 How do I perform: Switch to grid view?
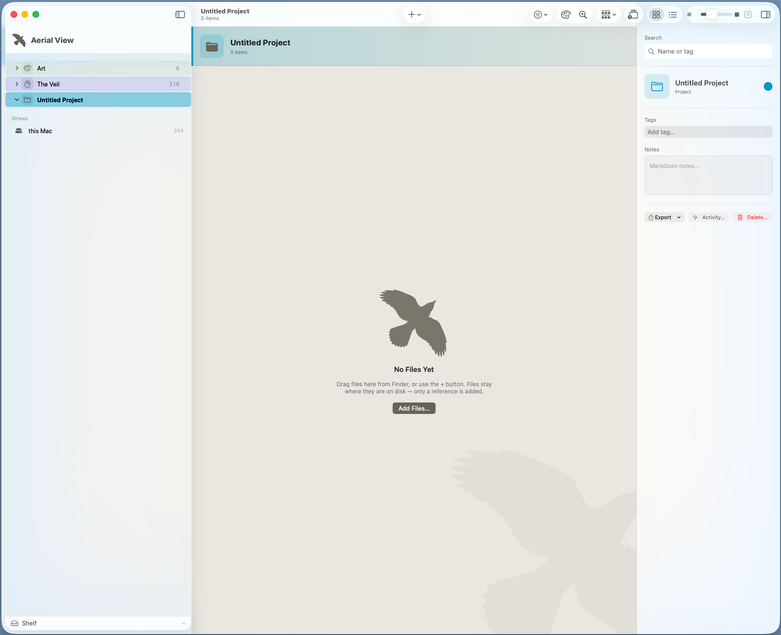tap(656, 14)
